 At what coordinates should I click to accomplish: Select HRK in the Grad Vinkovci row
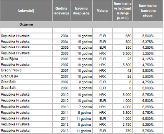click(103, 71)
